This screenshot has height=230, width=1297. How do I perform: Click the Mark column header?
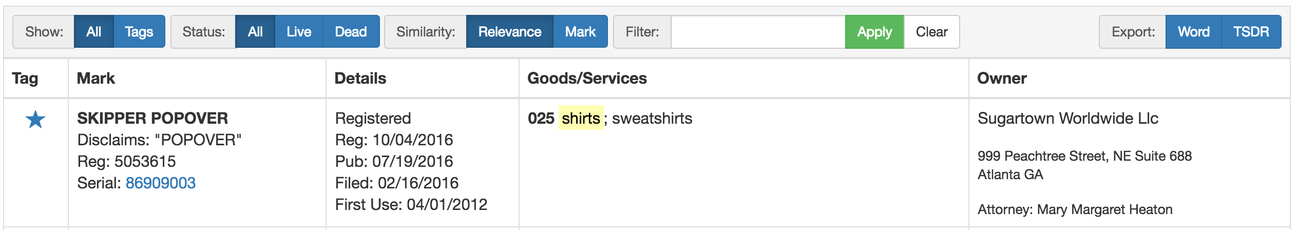click(x=96, y=79)
